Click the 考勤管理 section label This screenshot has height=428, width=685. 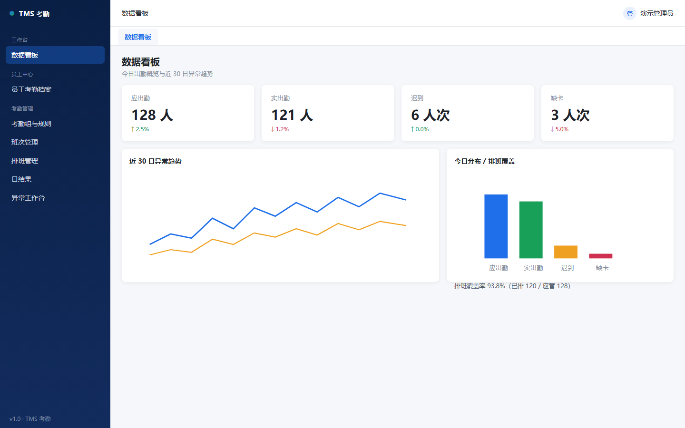[x=22, y=108]
